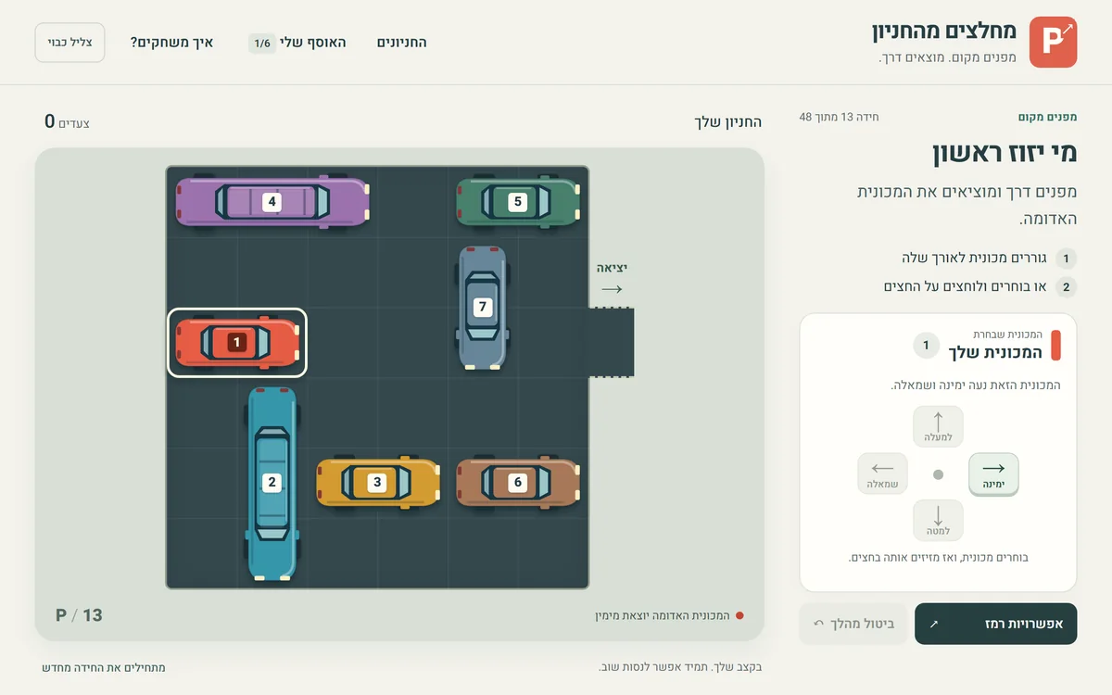Image resolution: width=1112 pixels, height=695 pixels.
Task: Select the red car number 1
Action: [x=237, y=343]
